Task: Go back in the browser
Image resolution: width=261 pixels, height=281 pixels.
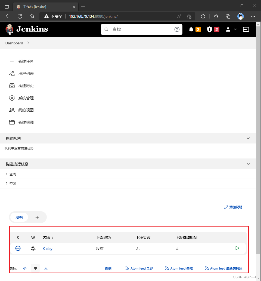Action: 8,16
